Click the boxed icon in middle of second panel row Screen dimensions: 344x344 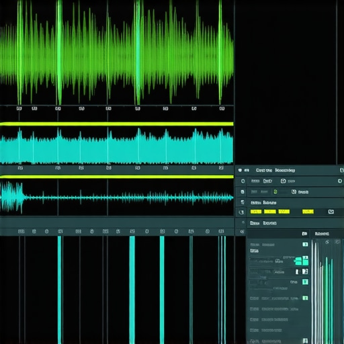tap(284, 181)
